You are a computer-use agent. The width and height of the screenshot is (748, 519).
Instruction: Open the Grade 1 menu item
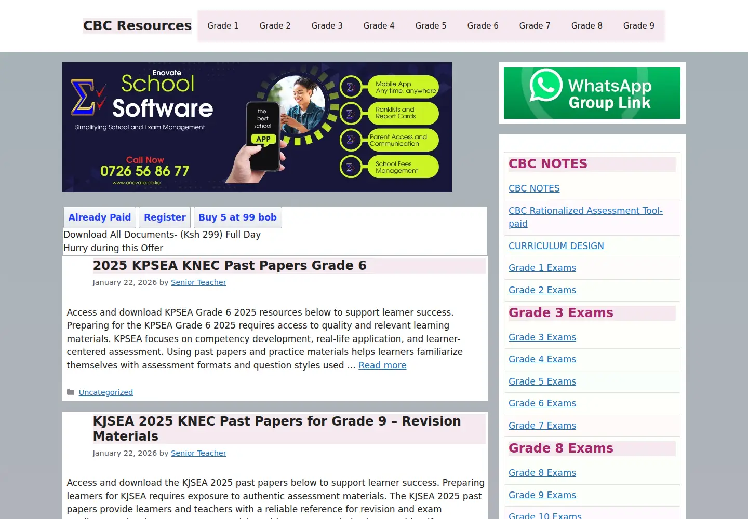click(x=223, y=25)
